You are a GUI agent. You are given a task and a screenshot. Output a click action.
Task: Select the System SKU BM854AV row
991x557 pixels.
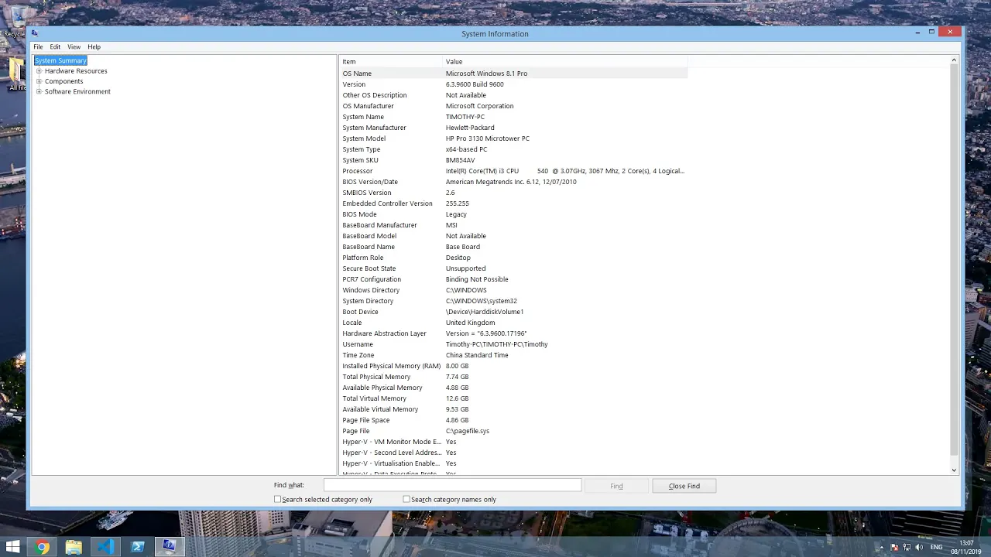(513, 160)
